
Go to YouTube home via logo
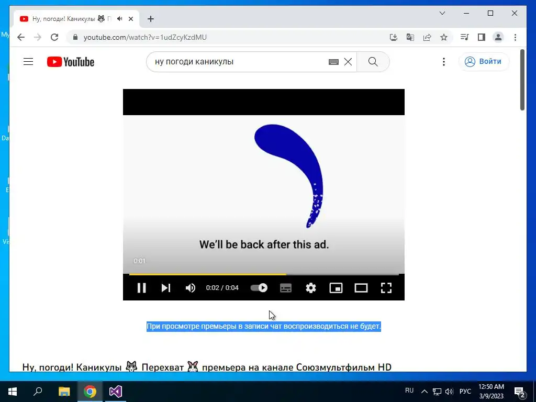click(71, 62)
